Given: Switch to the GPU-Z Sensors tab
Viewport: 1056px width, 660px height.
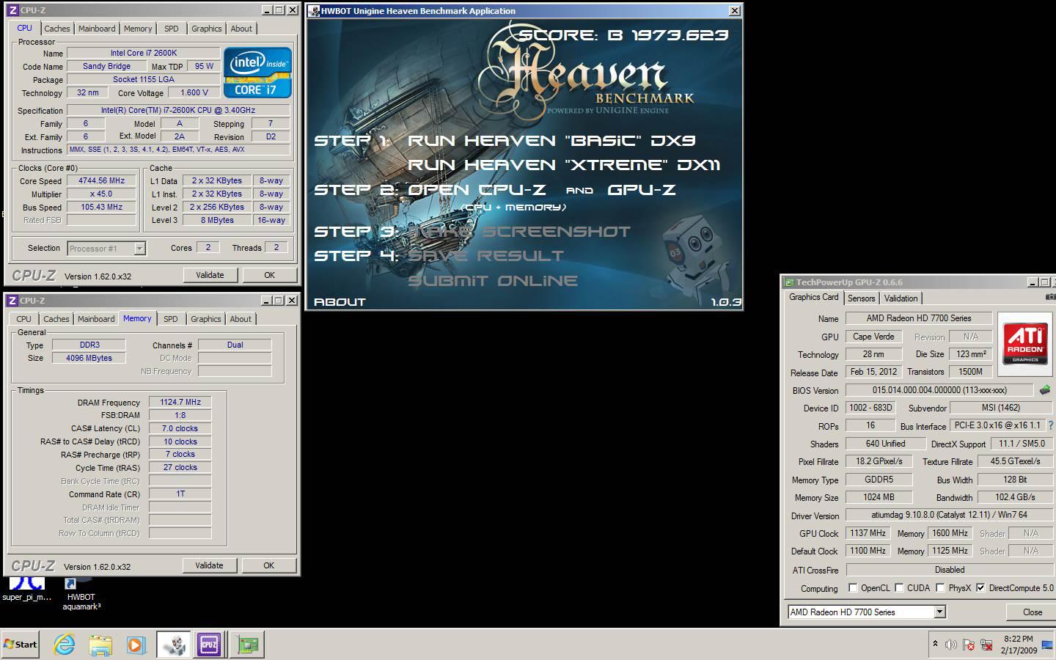Looking at the screenshot, I should click(862, 298).
